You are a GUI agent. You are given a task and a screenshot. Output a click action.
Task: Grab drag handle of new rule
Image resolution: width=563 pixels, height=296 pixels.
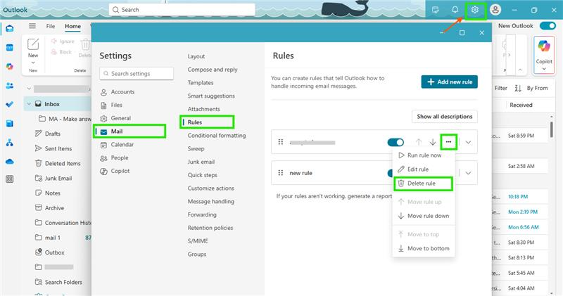click(x=281, y=173)
